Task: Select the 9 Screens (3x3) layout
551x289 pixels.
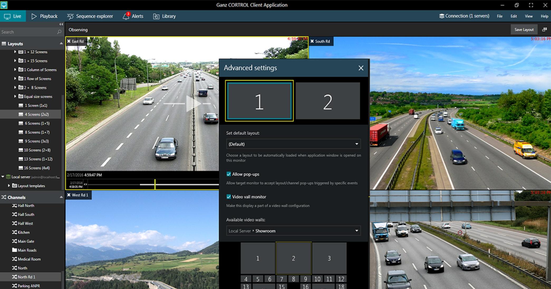Action: click(36, 141)
